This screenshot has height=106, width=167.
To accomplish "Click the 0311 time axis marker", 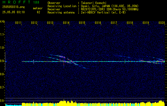I will pyautogui.click(x=18, y=23).
